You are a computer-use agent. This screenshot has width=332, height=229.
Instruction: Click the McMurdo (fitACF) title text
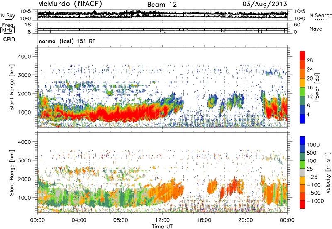tap(70, 4)
